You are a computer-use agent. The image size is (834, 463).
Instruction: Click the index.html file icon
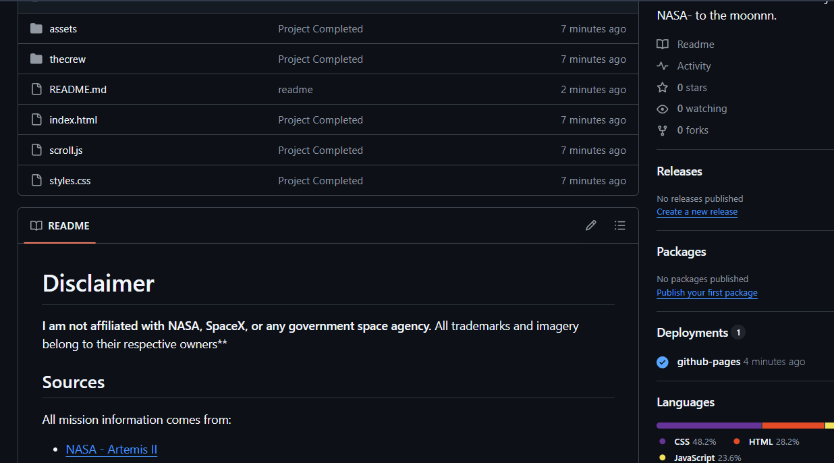(x=36, y=120)
